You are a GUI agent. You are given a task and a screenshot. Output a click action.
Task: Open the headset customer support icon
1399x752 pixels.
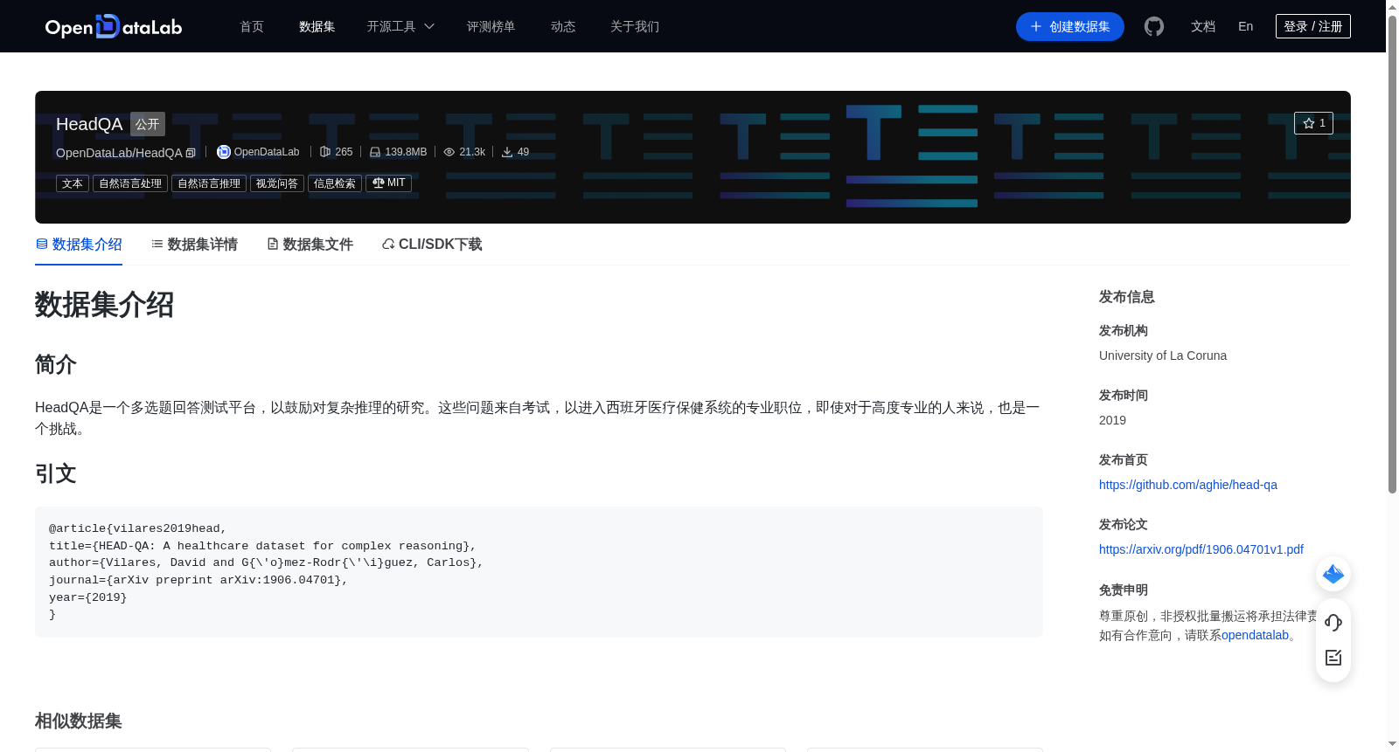[x=1333, y=622]
